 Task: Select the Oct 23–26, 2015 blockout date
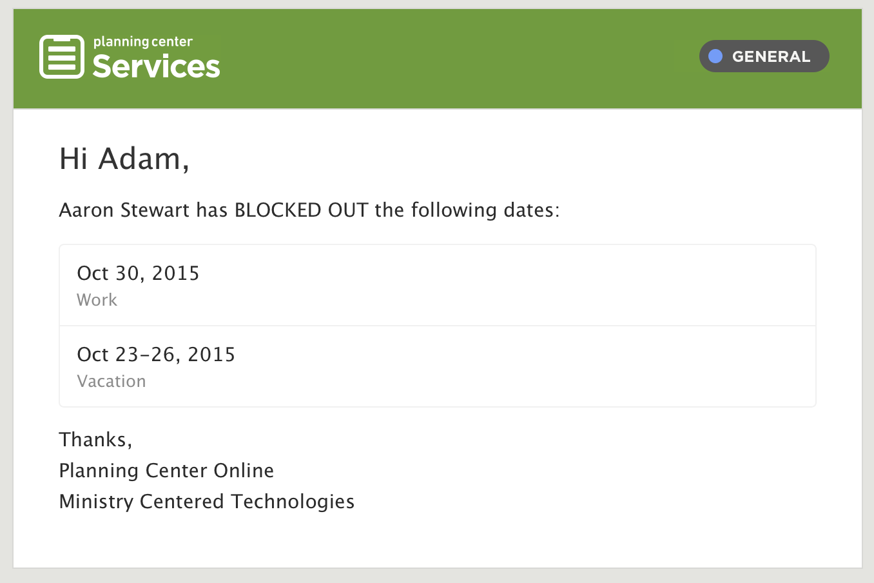pos(156,355)
